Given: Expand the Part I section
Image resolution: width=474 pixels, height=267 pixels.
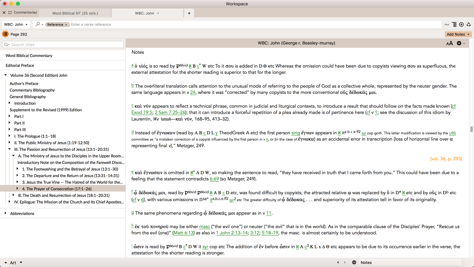Looking at the screenshot, I should click(x=10, y=116).
